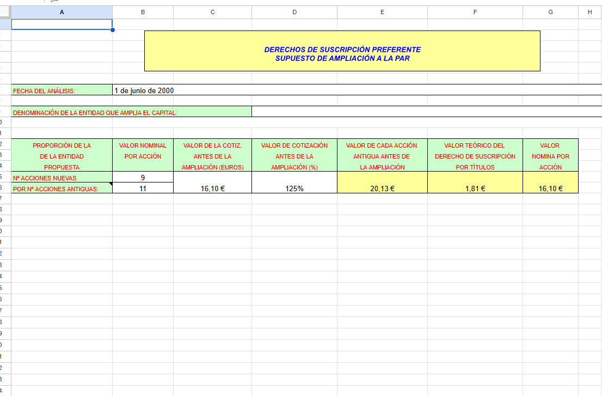Click the date cell '1 de junio de 2000'

(144, 90)
